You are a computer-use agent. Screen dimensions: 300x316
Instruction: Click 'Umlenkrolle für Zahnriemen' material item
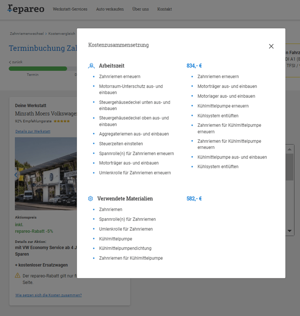coord(126,229)
